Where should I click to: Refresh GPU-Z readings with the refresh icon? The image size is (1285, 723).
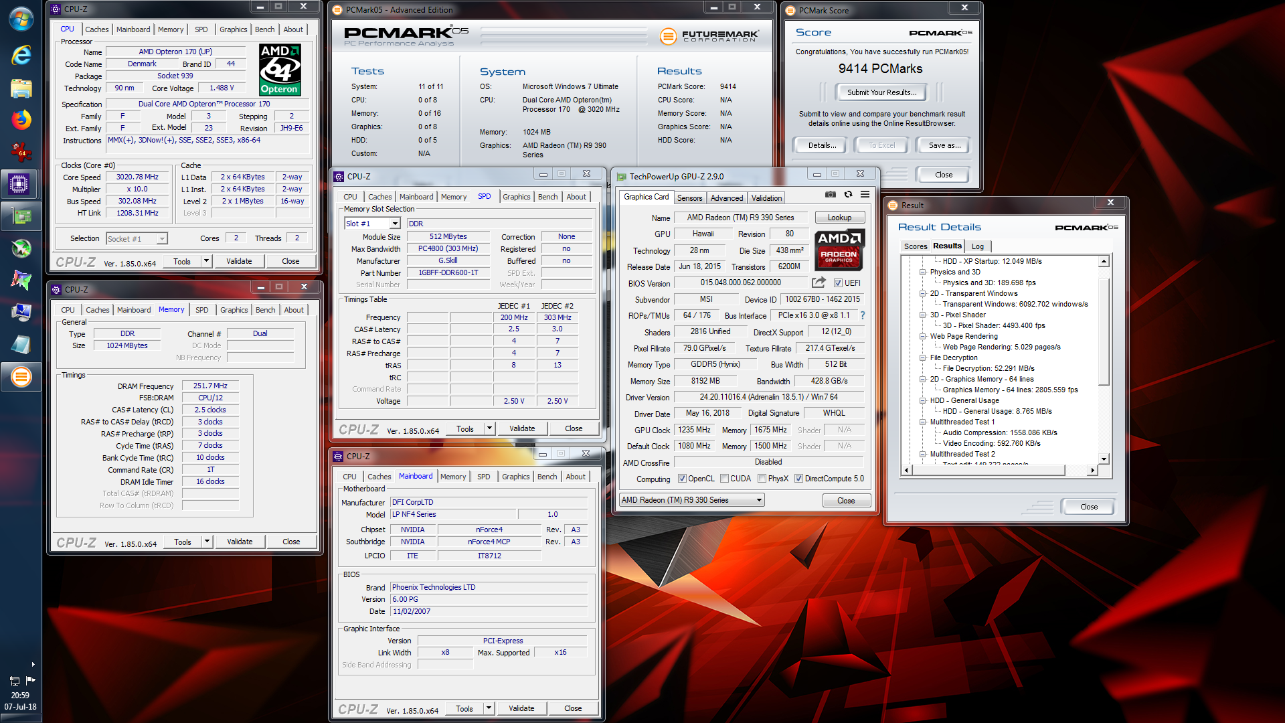[x=848, y=194]
